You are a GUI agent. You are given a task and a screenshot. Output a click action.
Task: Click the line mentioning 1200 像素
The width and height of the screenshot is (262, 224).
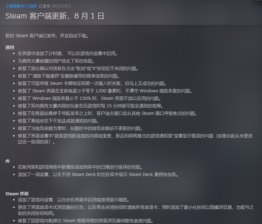pyautogui.click(x=105, y=91)
